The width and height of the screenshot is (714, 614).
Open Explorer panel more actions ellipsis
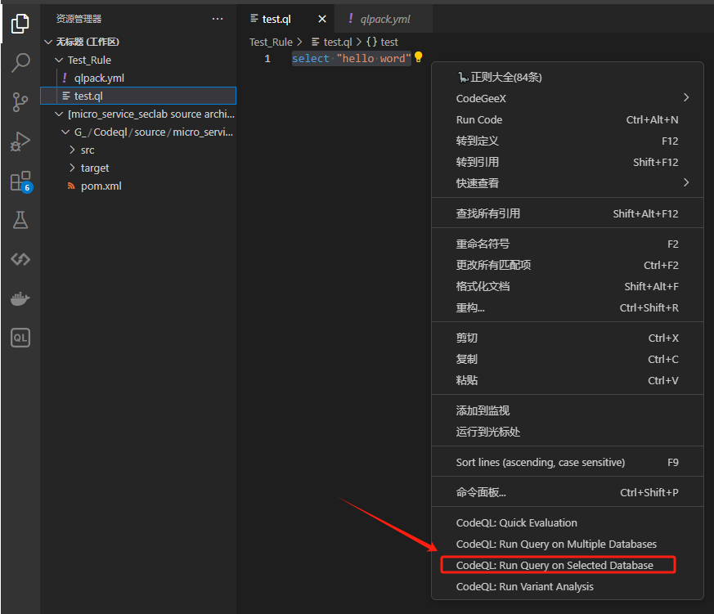[218, 19]
